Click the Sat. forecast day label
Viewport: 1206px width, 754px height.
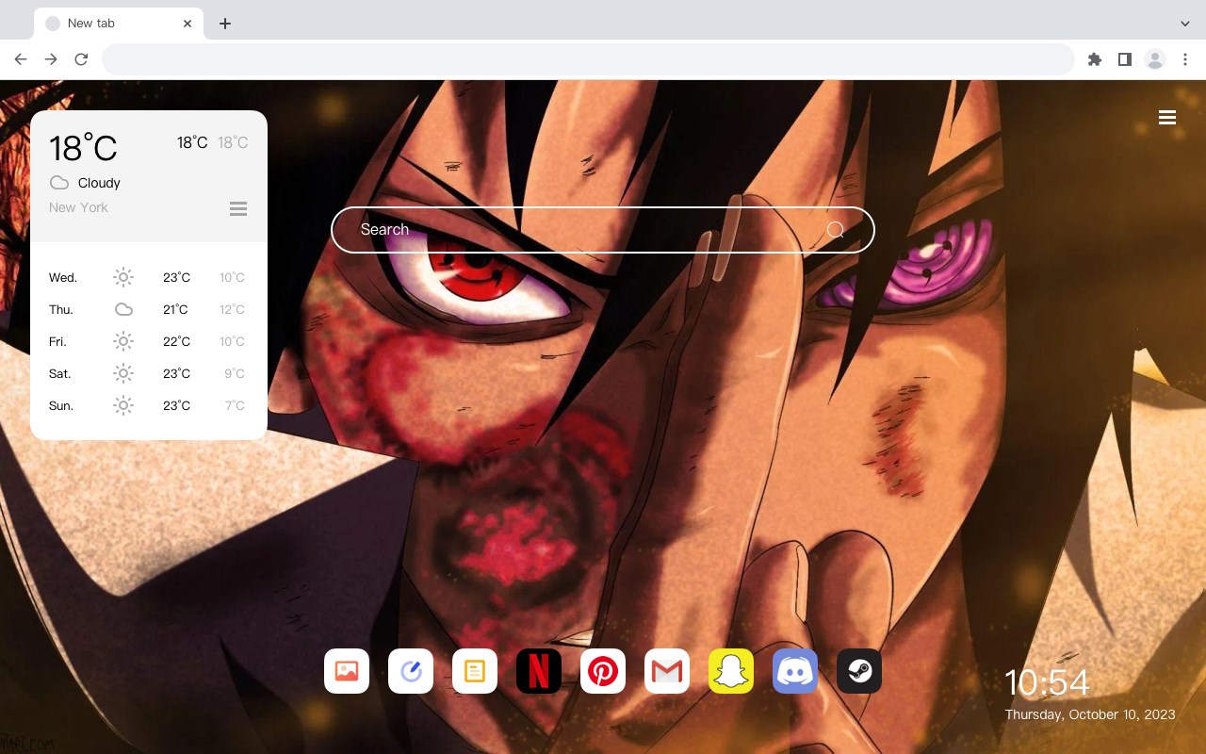[x=60, y=373]
